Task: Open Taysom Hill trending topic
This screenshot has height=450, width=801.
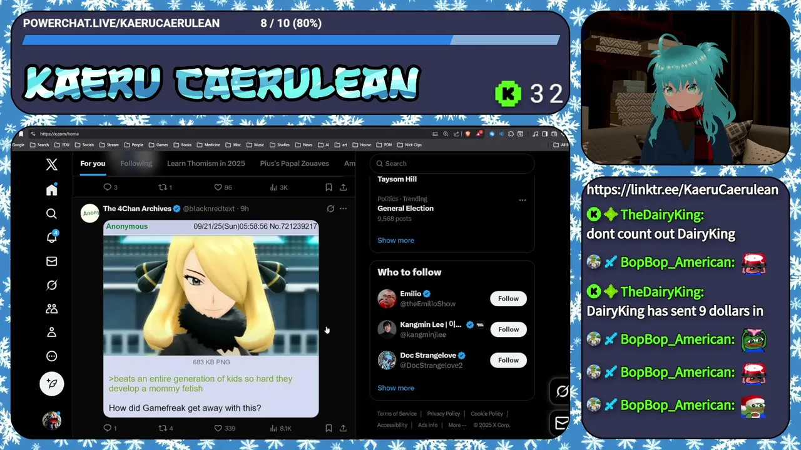Action: coord(397,179)
